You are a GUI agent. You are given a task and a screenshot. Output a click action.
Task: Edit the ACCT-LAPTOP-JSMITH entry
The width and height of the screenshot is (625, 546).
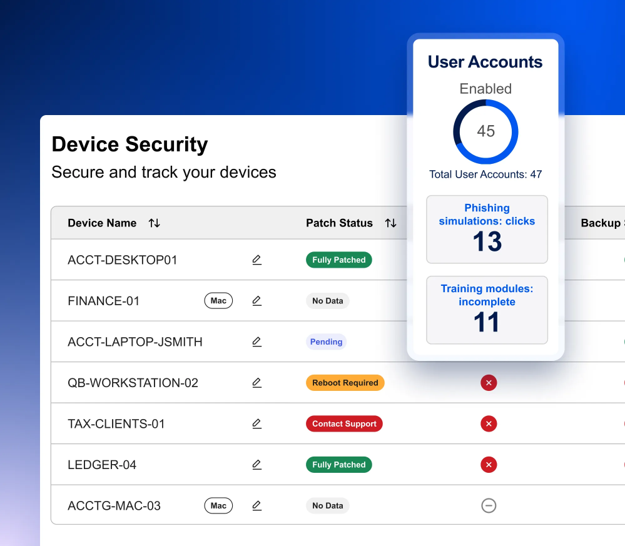click(x=257, y=341)
